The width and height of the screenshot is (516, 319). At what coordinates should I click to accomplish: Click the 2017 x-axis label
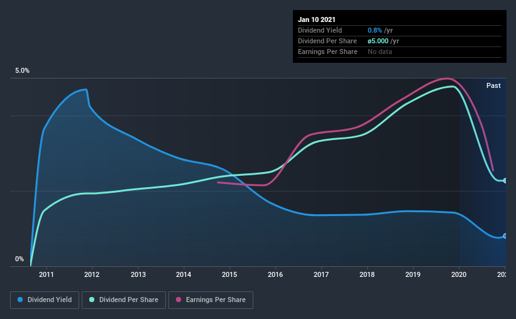(x=321, y=274)
